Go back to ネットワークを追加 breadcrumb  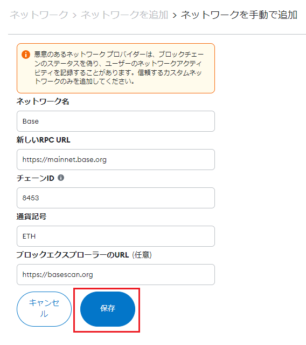(124, 15)
